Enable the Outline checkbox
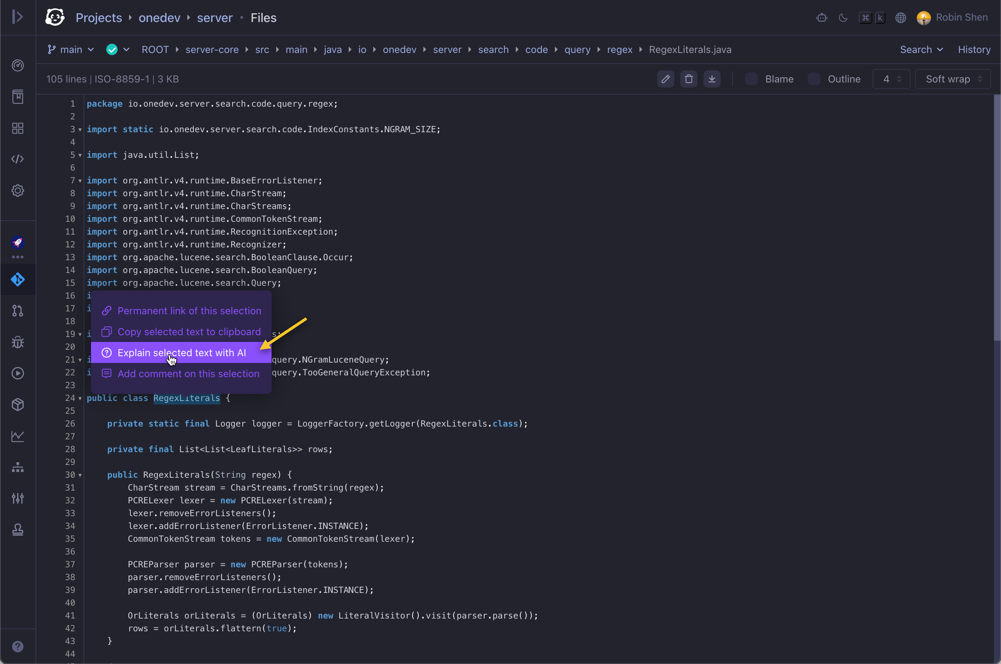Image resolution: width=1001 pixels, height=664 pixels. point(814,79)
